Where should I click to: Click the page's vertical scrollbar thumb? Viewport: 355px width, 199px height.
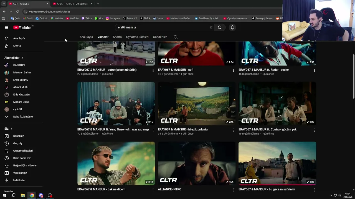[x=353, y=77]
